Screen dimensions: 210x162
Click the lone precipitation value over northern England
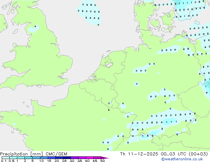pyautogui.click(x=35, y=26)
